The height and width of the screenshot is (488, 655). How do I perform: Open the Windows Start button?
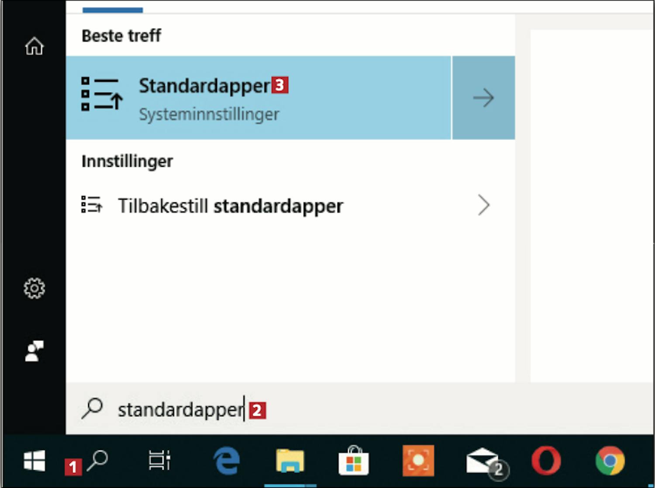[34, 461]
